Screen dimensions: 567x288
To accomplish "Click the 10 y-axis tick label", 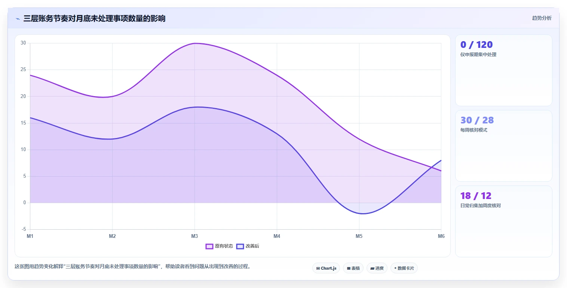I will [x=23, y=150].
